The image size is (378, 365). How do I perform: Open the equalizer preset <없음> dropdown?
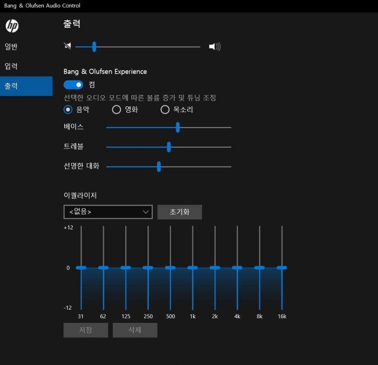[x=108, y=212]
